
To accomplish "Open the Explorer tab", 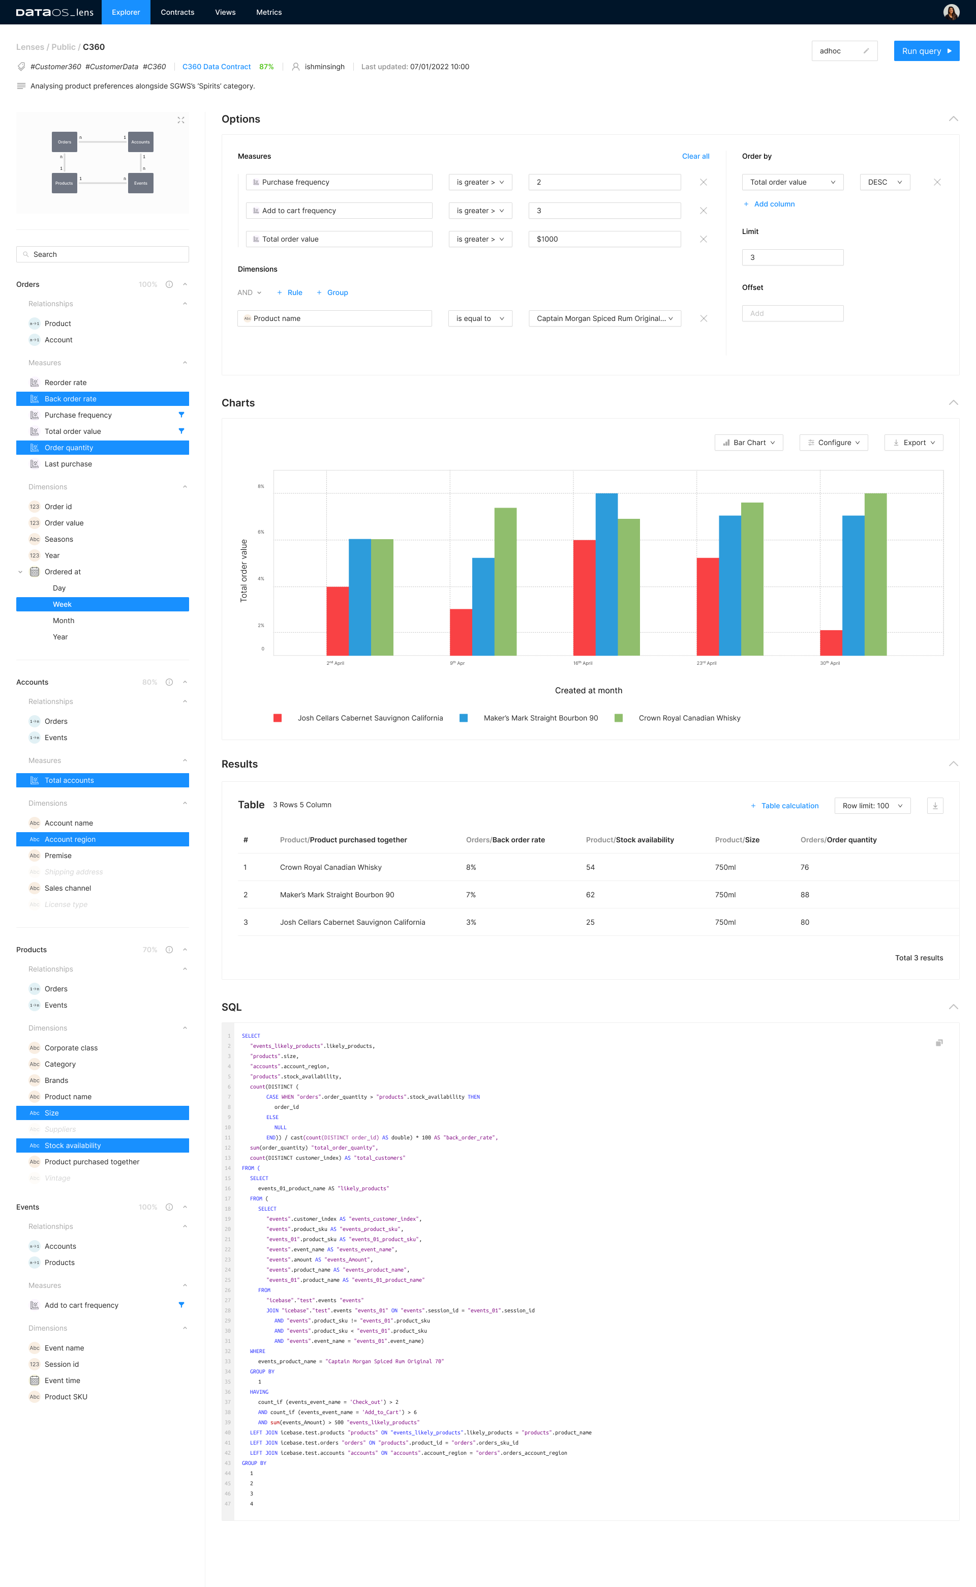I will (126, 12).
